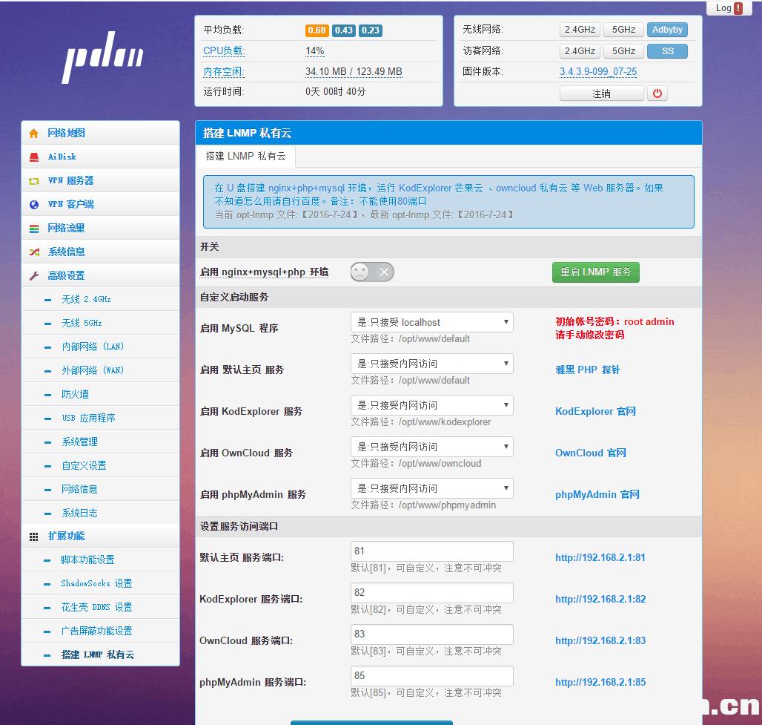
Task: Select the 搭建 LNMP 私有云 tab
Action: (245, 156)
